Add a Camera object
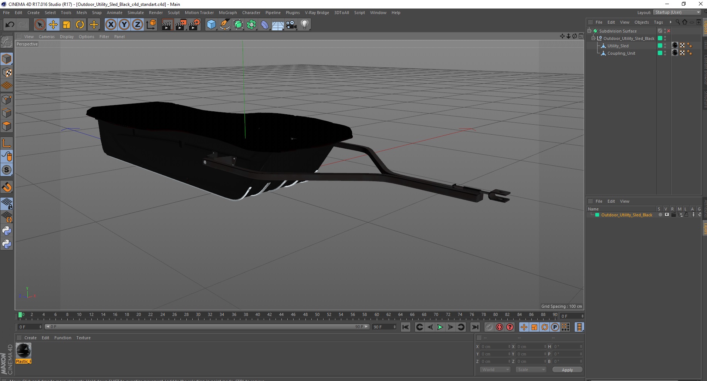707x381 pixels. click(x=291, y=25)
